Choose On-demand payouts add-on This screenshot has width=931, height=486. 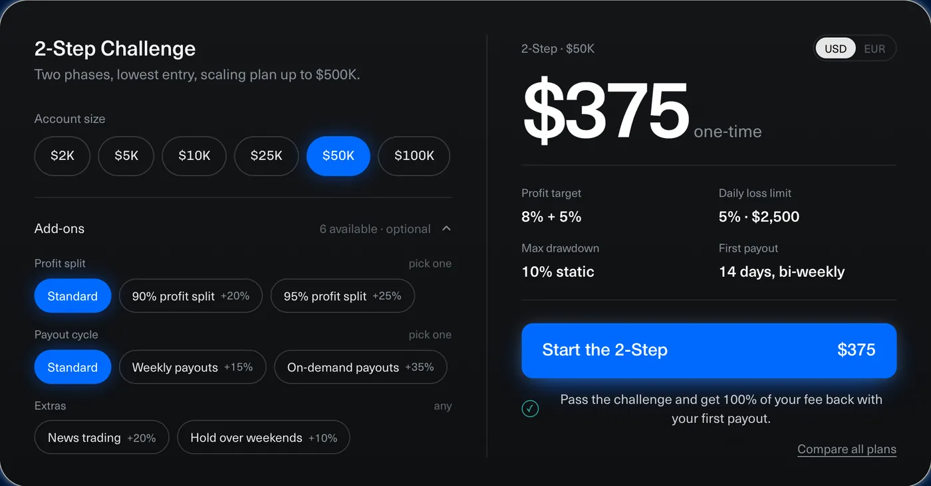point(360,367)
